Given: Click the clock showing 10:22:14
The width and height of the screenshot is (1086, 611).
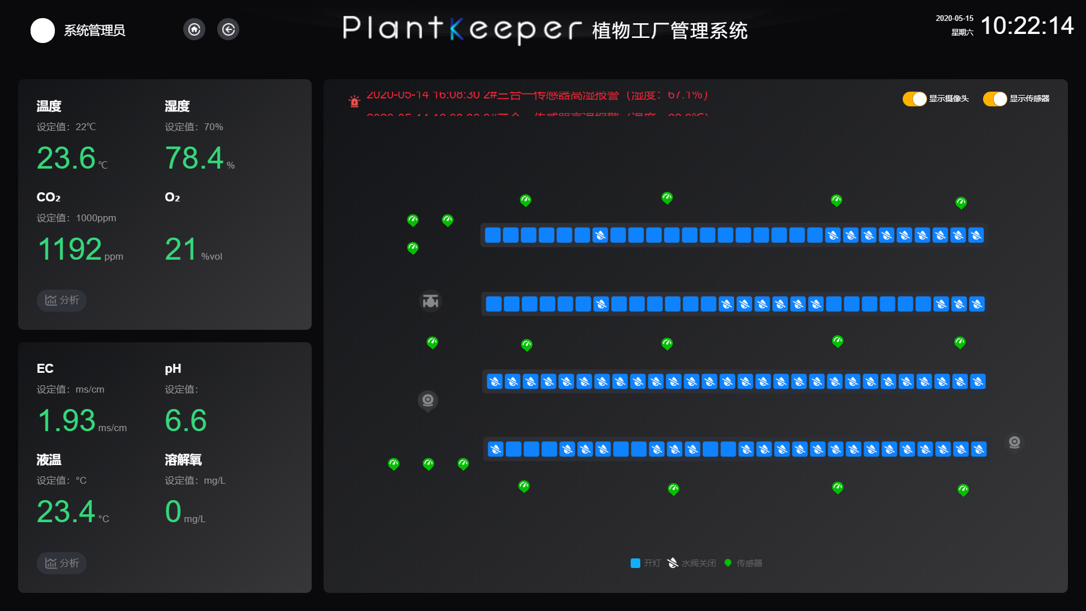Looking at the screenshot, I should click(x=1027, y=26).
